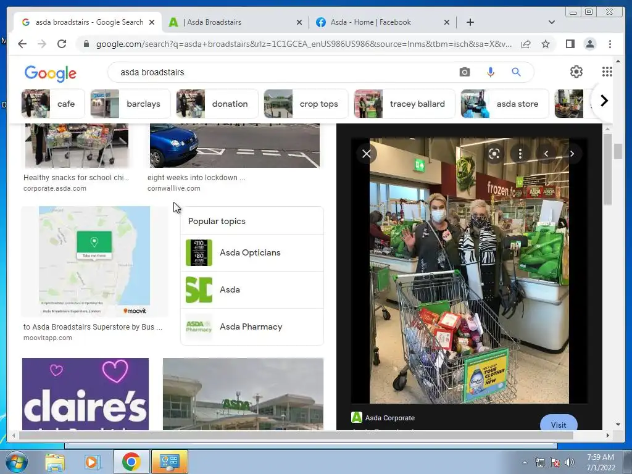
Task: Click the Google logo
Action: click(51, 73)
